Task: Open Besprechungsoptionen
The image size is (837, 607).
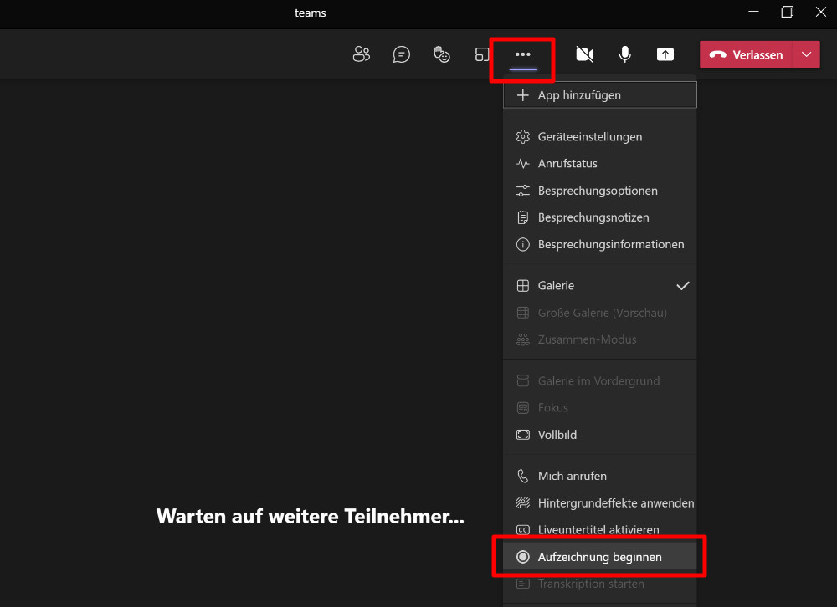Action: point(600,191)
